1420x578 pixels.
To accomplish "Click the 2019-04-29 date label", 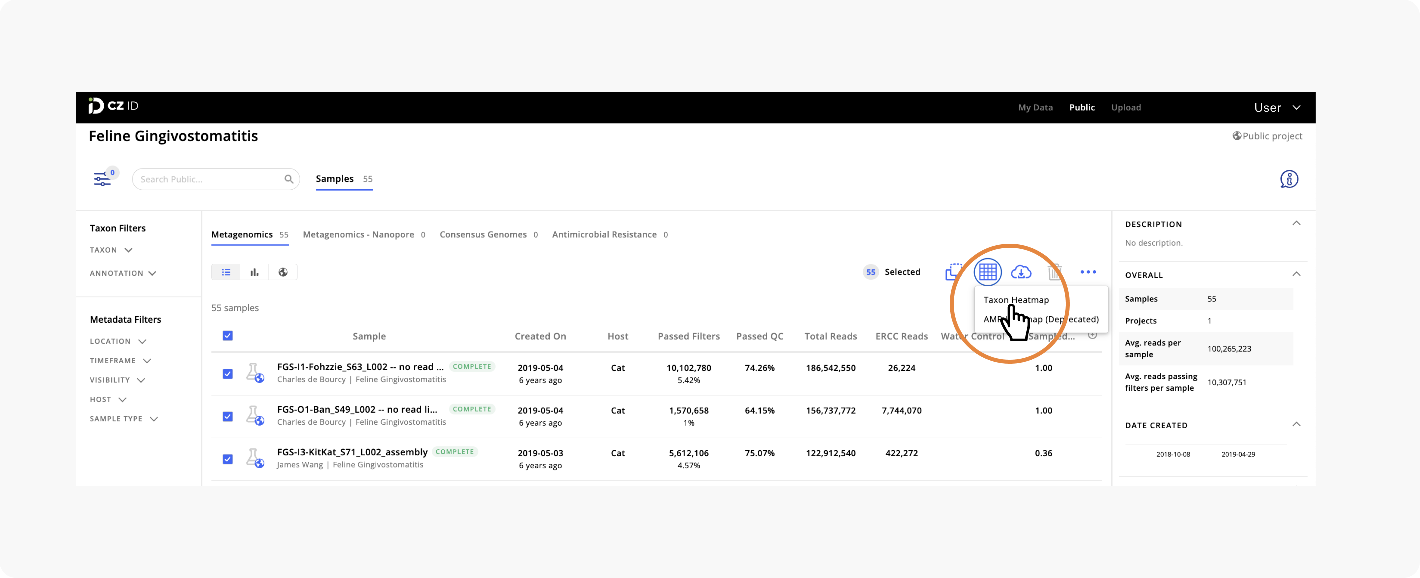I will (1238, 454).
